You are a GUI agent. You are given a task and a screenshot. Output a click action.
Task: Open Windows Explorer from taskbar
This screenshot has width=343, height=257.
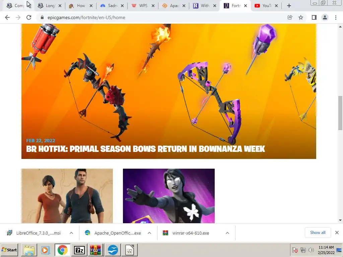click(29, 250)
